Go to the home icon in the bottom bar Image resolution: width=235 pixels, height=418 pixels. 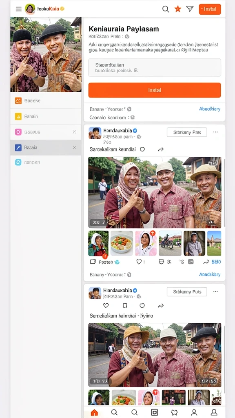tap(94, 412)
